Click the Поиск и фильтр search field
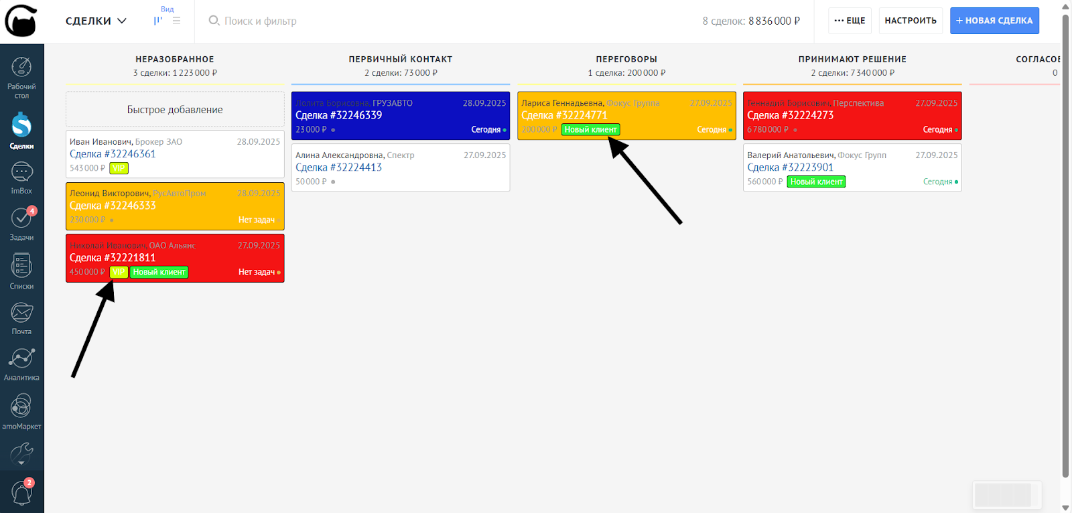The height and width of the screenshot is (513, 1072). (261, 21)
